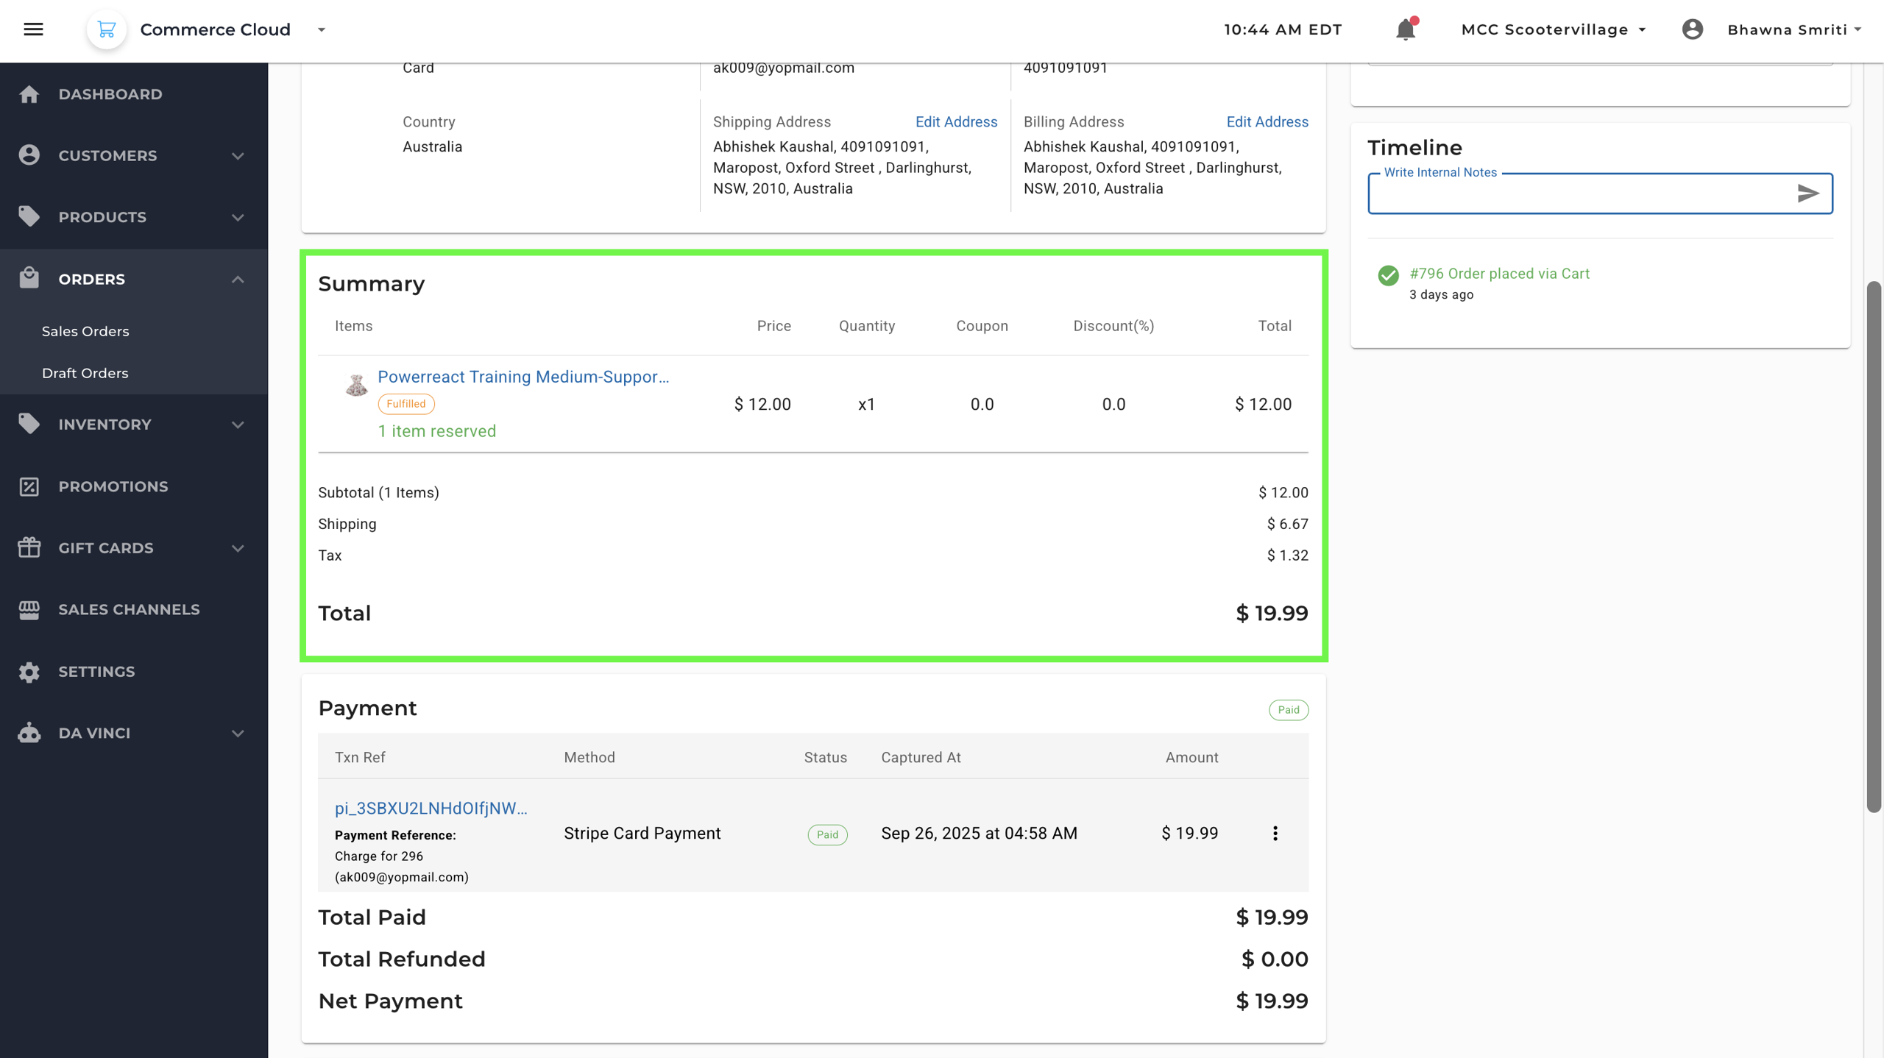This screenshot has width=1884, height=1058.
Task: Open the Commerce Cloud app switcher dropdown
Action: tap(322, 29)
